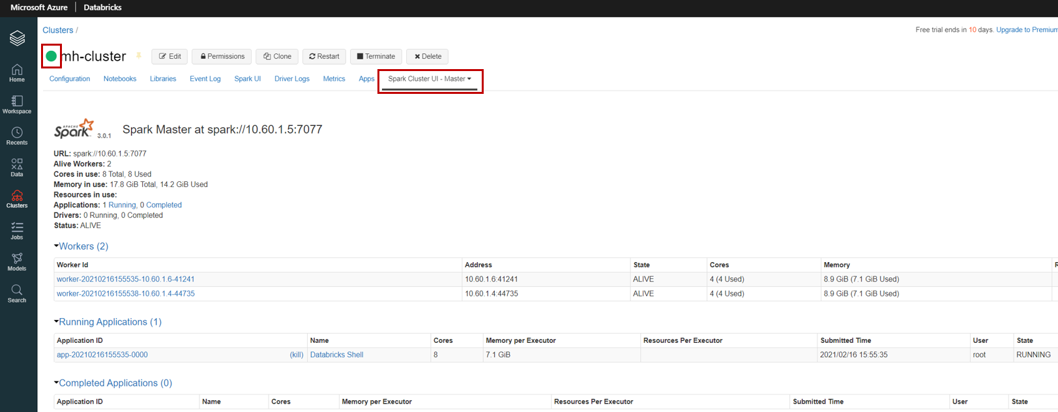Viewport: 1058px width, 412px height.
Task: Open Recents in the sidebar
Action: (x=17, y=136)
